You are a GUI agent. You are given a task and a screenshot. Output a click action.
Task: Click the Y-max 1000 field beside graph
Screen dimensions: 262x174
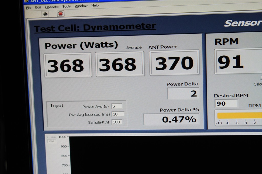51,141
